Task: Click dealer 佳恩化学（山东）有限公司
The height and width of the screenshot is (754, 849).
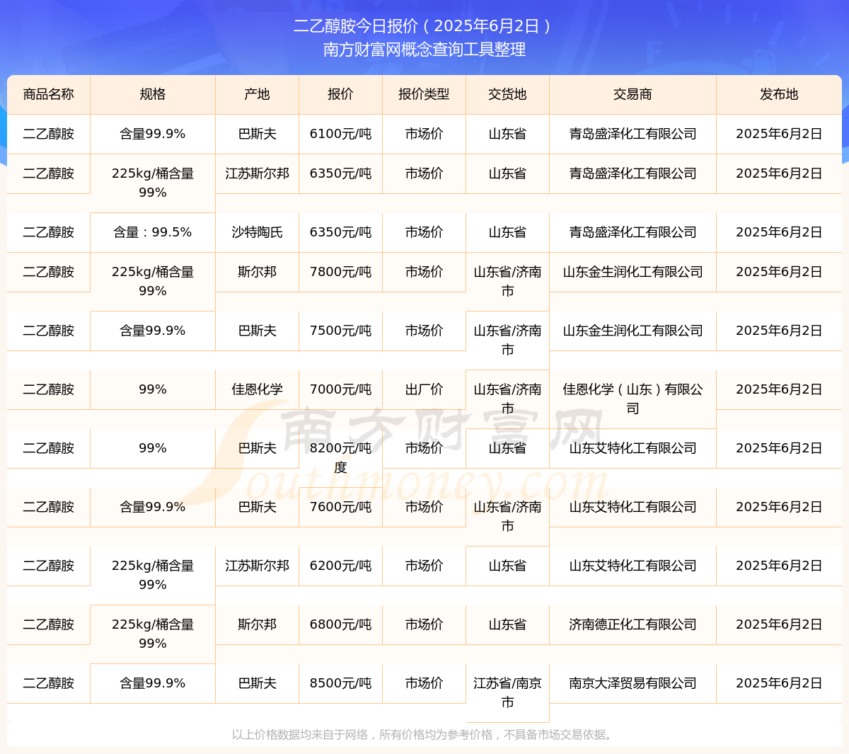Action: (x=633, y=399)
